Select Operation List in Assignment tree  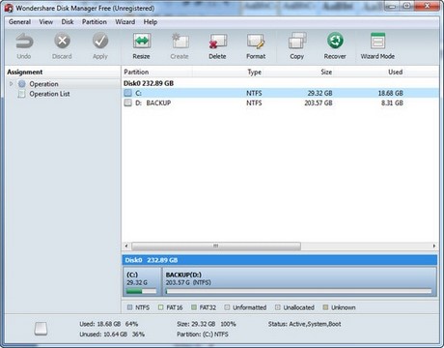click(x=49, y=94)
